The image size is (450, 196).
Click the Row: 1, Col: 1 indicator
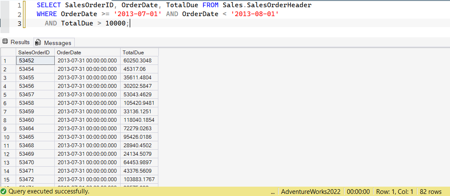[x=395, y=191]
